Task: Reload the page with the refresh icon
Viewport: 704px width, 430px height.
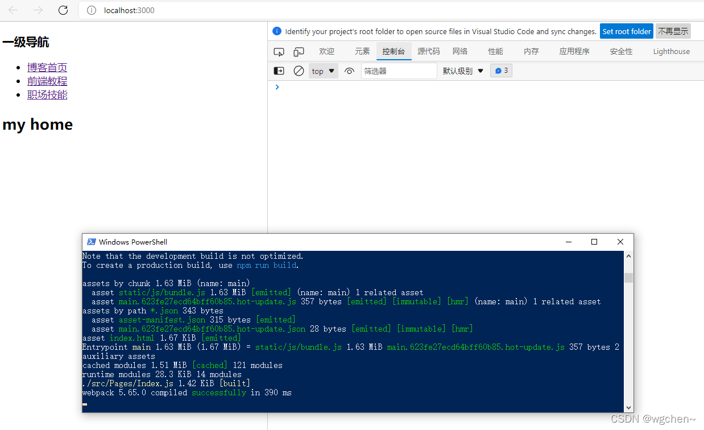Action: point(63,10)
